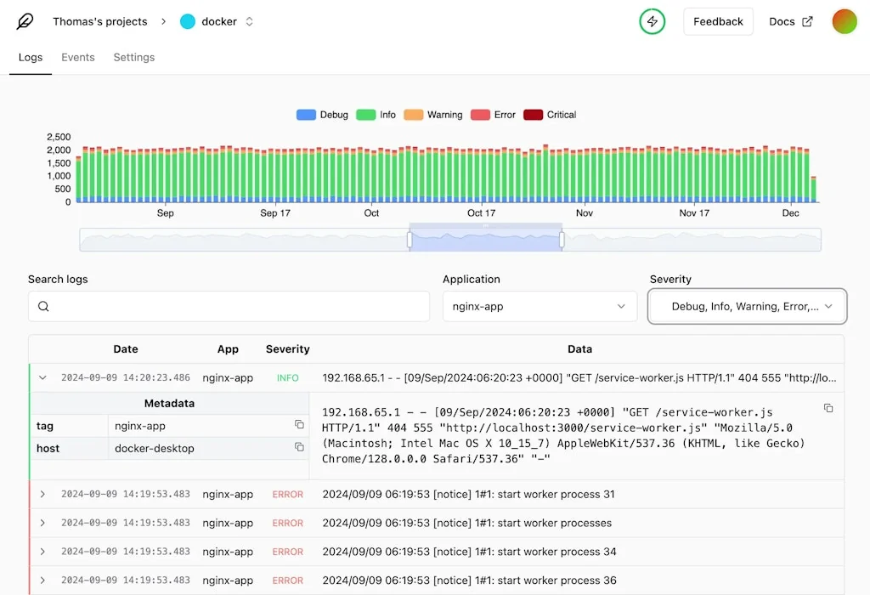Open the Settings tab
870x595 pixels.
pos(133,57)
